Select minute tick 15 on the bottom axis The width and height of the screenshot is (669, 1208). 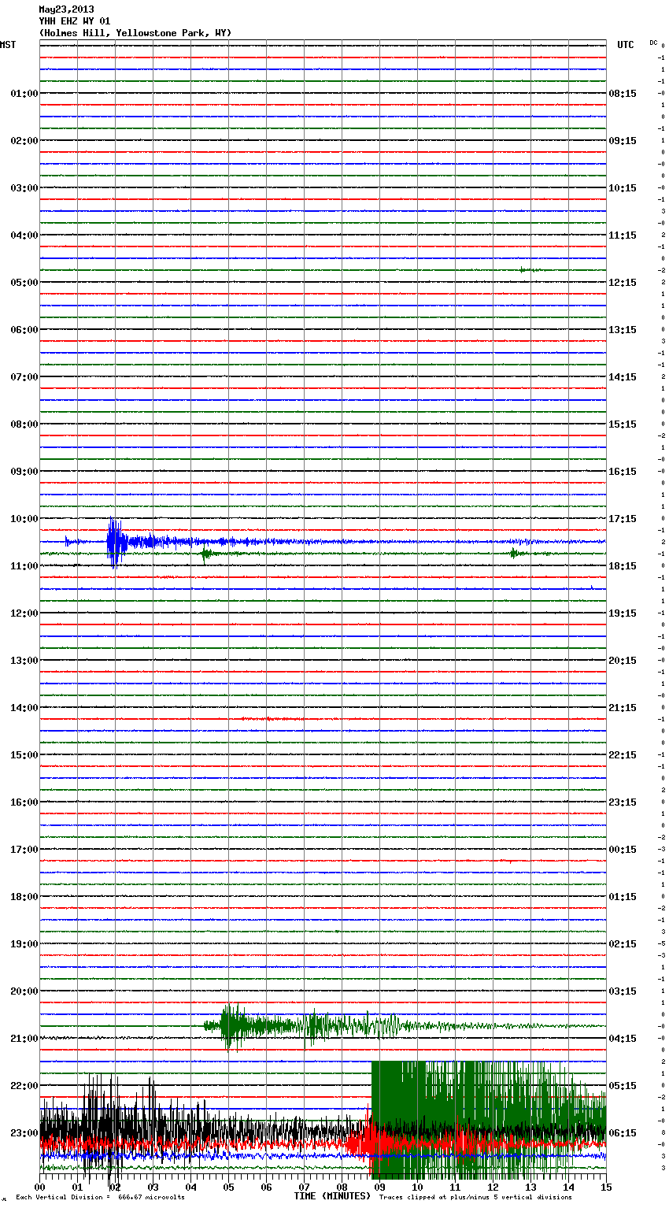point(606,1188)
